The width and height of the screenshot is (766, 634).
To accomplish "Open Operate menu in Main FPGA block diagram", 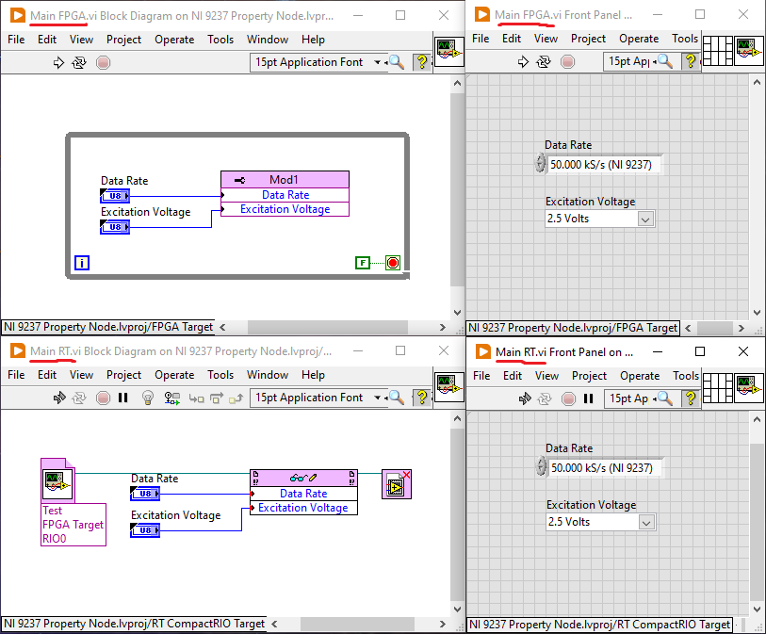I will coord(174,40).
